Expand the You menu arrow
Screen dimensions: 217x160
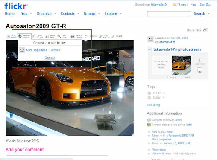click(31, 14)
